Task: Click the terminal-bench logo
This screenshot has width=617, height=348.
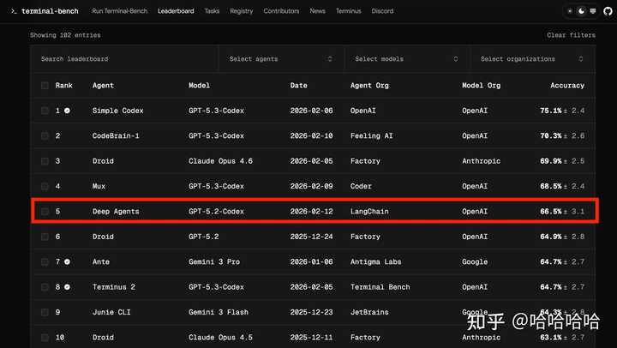Action: 45,11
